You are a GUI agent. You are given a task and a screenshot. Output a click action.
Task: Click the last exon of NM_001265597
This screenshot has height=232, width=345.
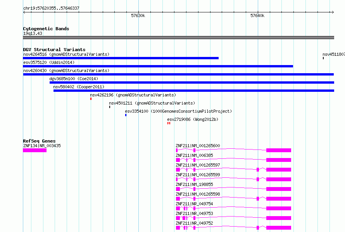click(x=279, y=170)
